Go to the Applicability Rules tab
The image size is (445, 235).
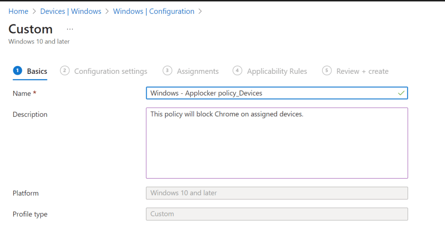coord(277,71)
